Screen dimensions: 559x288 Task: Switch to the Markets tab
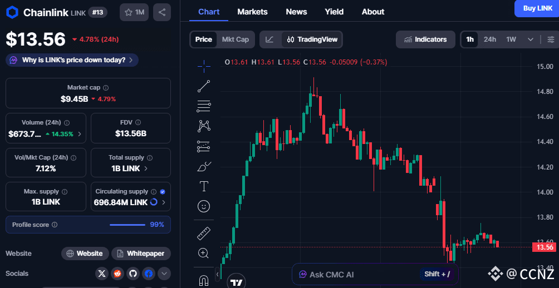[252, 12]
